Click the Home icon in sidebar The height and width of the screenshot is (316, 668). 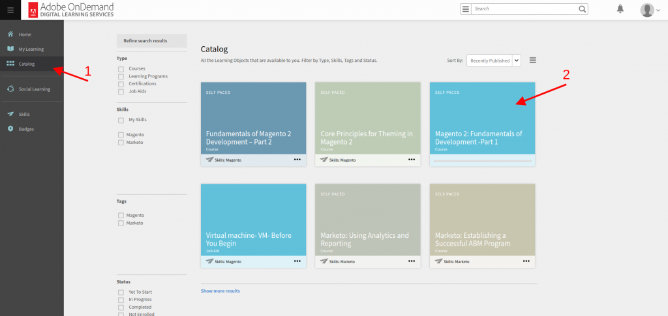pos(10,34)
